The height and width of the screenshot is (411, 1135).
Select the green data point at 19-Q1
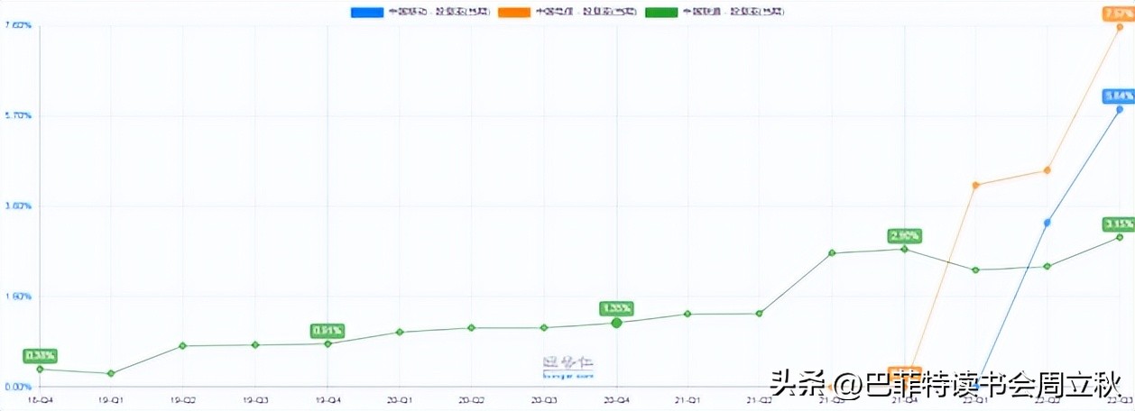click(111, 373)
